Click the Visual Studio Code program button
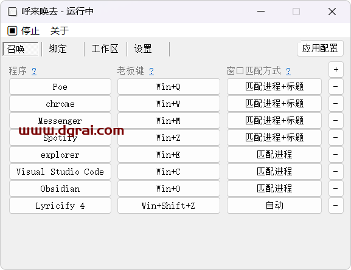351x270 pixels. click(x=60, y=172)
